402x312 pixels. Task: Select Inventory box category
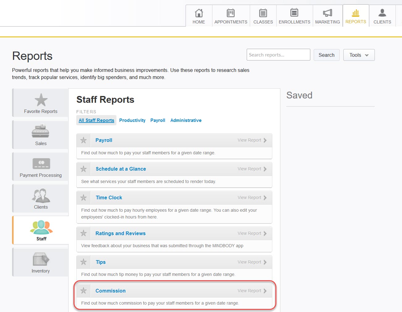click(40, 262)
